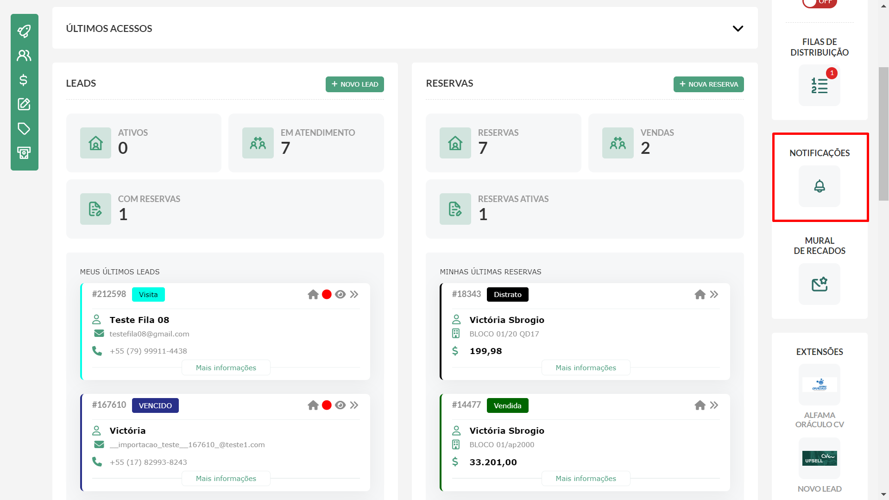Click the Distrato status badge

(x=508, y=295)
